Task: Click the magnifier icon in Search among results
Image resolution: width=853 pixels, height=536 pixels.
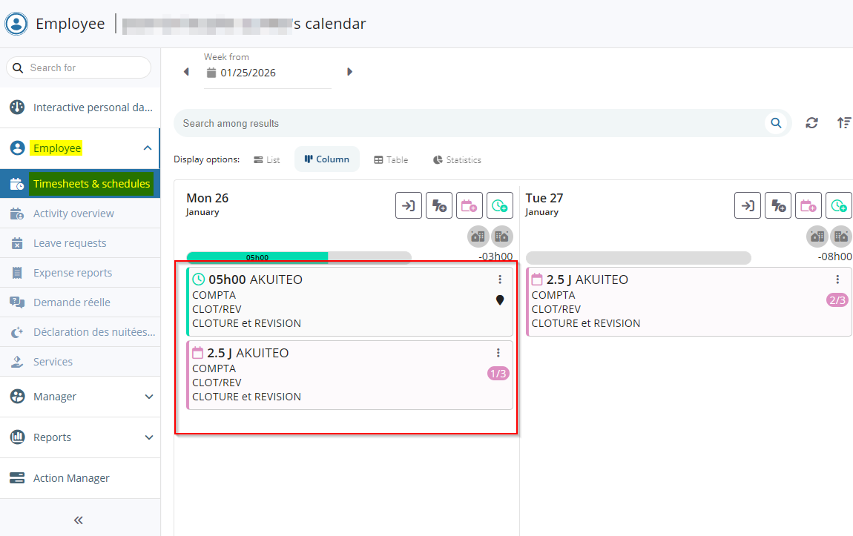Action: click(x=776, y=123)
